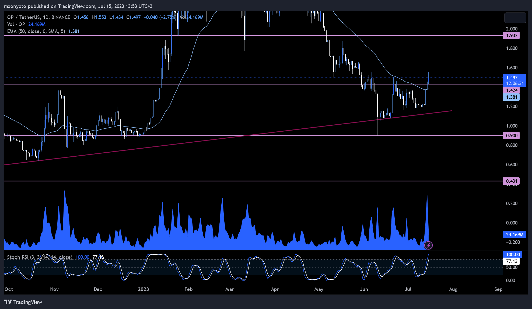Click the 0.200 volume scale value
This screenshot has height=309, width=532.
(x=512, y=203)
